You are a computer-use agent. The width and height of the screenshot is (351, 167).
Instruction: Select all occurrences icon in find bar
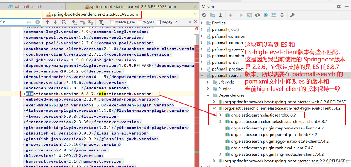[91, 22]
